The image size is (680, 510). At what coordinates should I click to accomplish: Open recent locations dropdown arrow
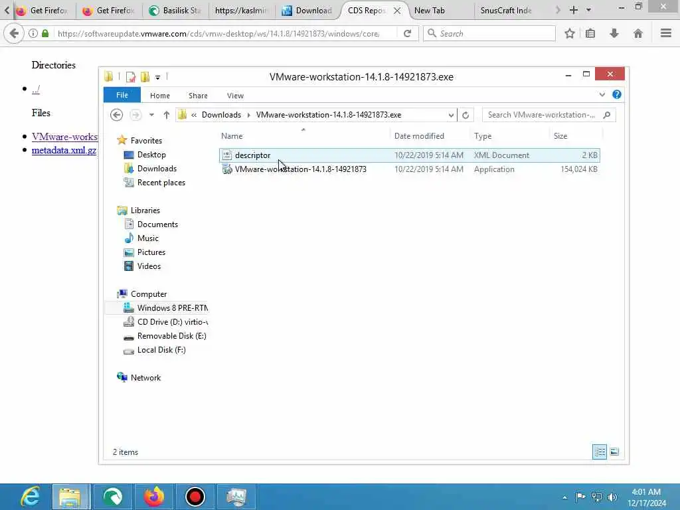tap(151, 115)
